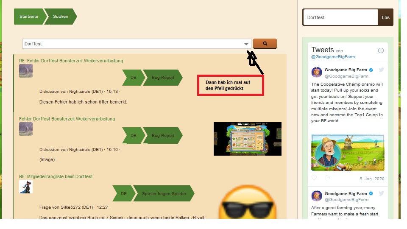Viewport: 407px width, 229px height.
Task: Open the '5. Jan. 2020' tweet date
Action: pyautogui.click(x=372, y=179)
